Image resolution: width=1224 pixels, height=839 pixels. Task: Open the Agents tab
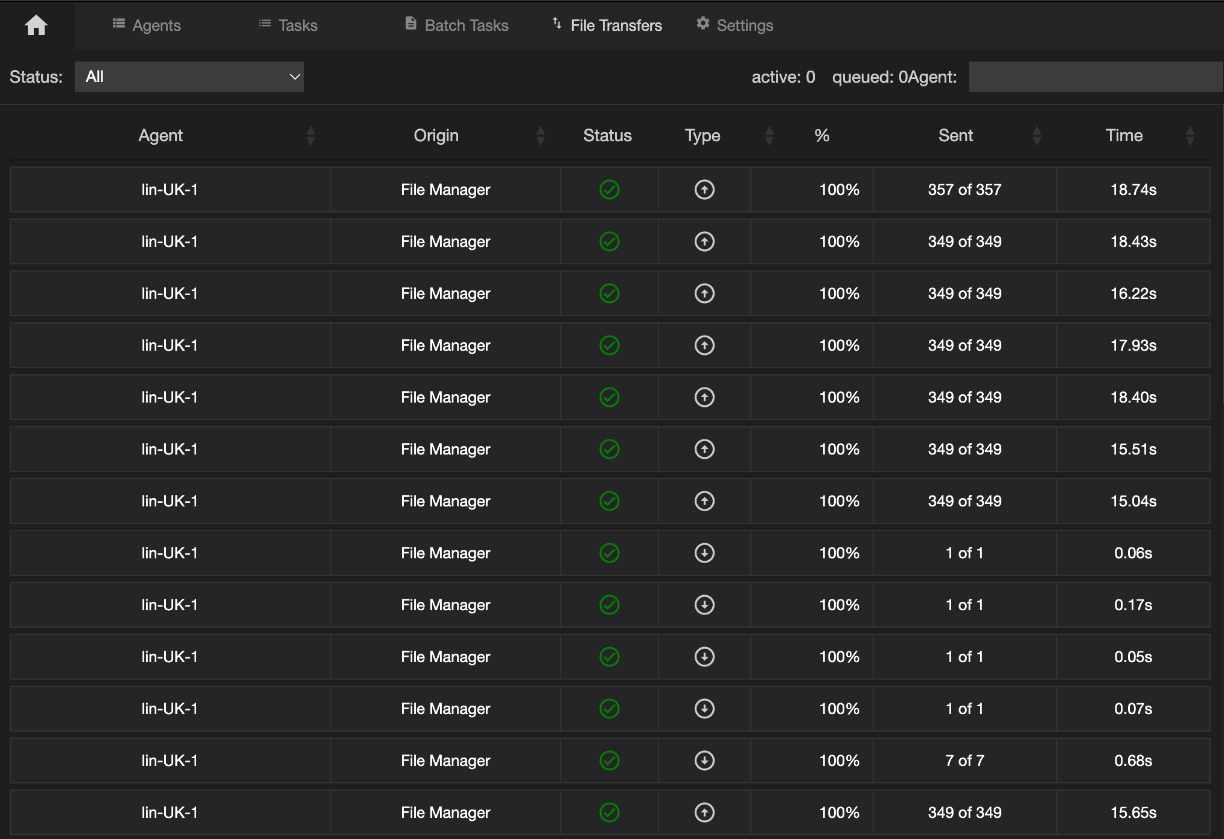[x=147, y=25]
